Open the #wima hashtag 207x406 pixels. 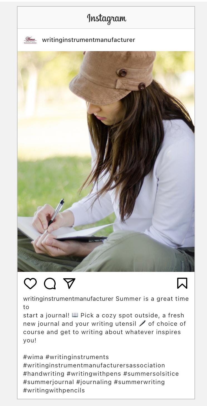33,357
